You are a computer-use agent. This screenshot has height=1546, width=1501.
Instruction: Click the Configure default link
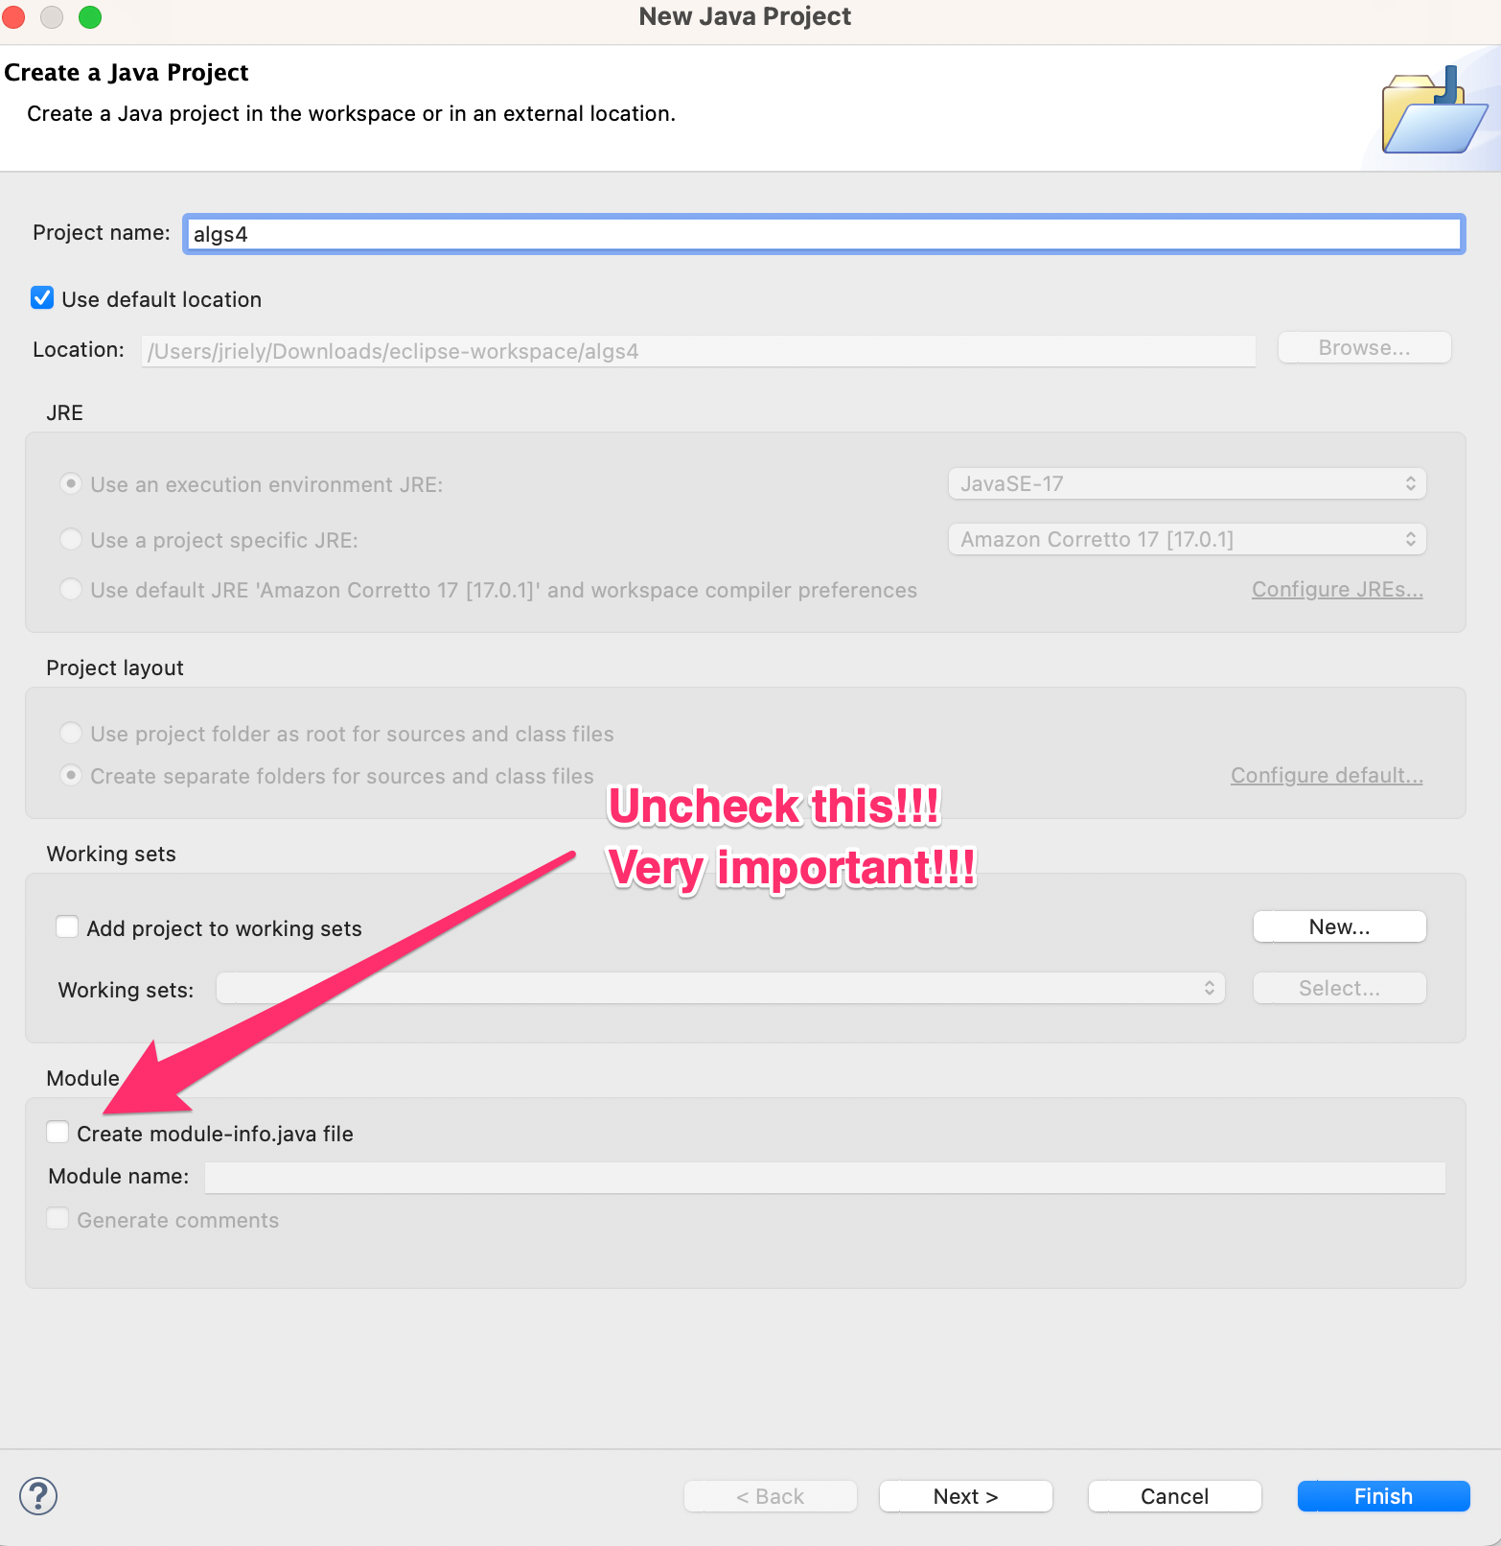pyautogui.click(x=1326, y=776)
